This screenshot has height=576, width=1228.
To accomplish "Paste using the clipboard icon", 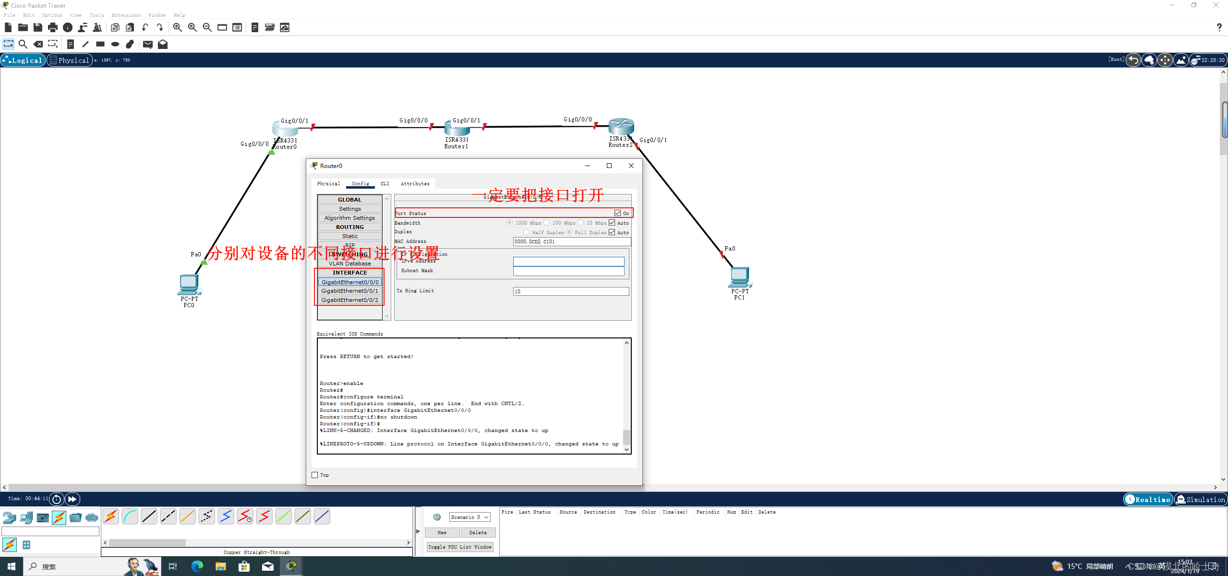I will pyautogui.click(x=130, y=27).
